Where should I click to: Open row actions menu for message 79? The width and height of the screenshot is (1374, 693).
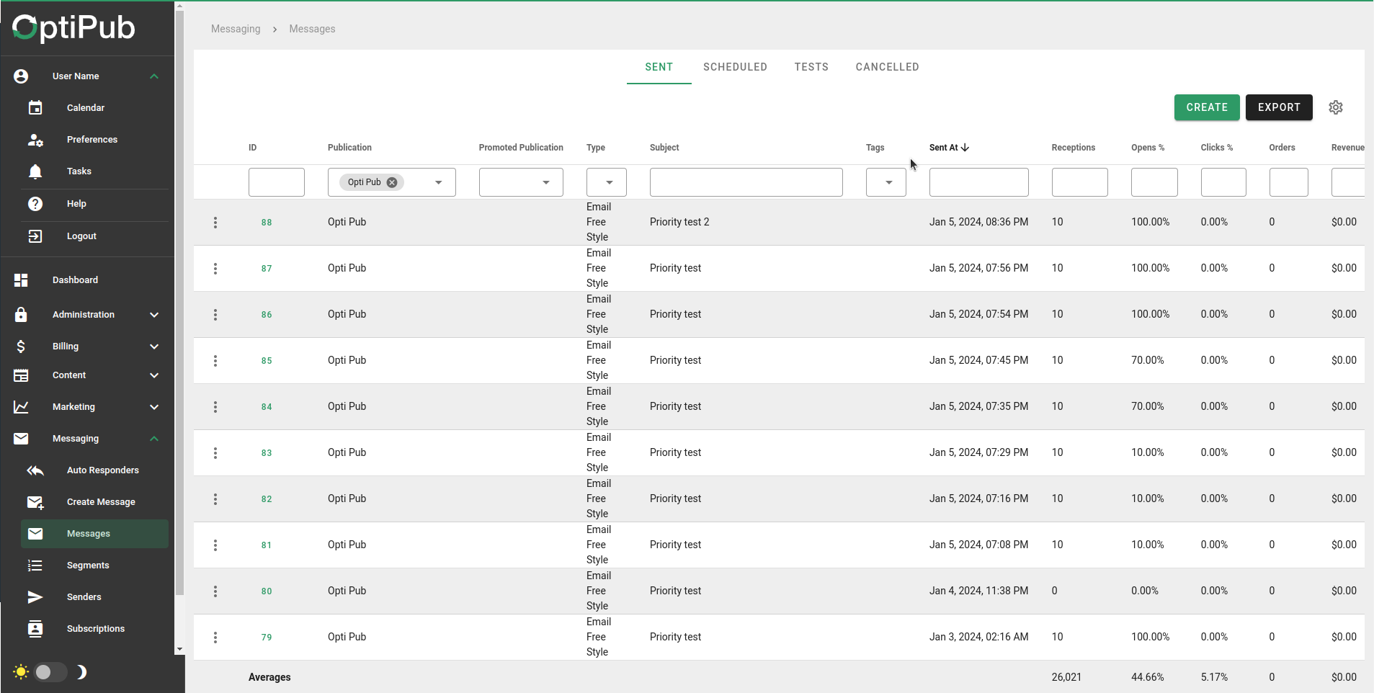(x=215, y=638)
